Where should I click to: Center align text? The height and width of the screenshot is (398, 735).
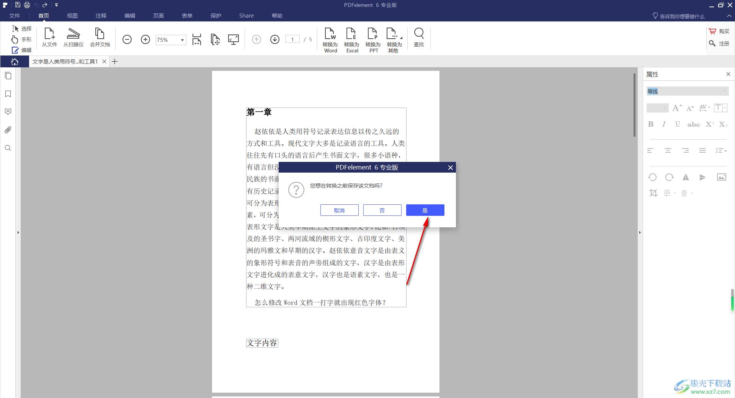[x=668, y=150]
